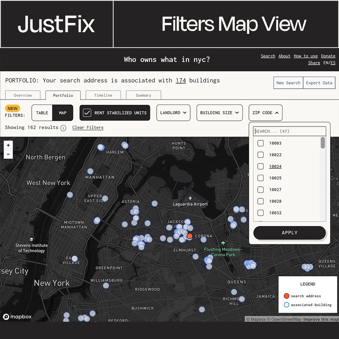Viewport: 339px width, 339px height.
Task: Check the 10003 zip code checkbox
Action: click(261, 143)
